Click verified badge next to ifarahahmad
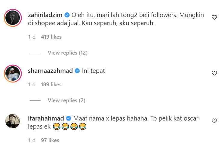The height and width of the screenshot is (143, 221). coord(69,118)
